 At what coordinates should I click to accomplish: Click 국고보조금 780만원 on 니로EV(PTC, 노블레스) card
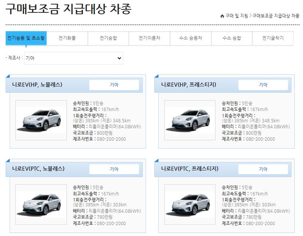pyautogui.click(x=93, y=217)
